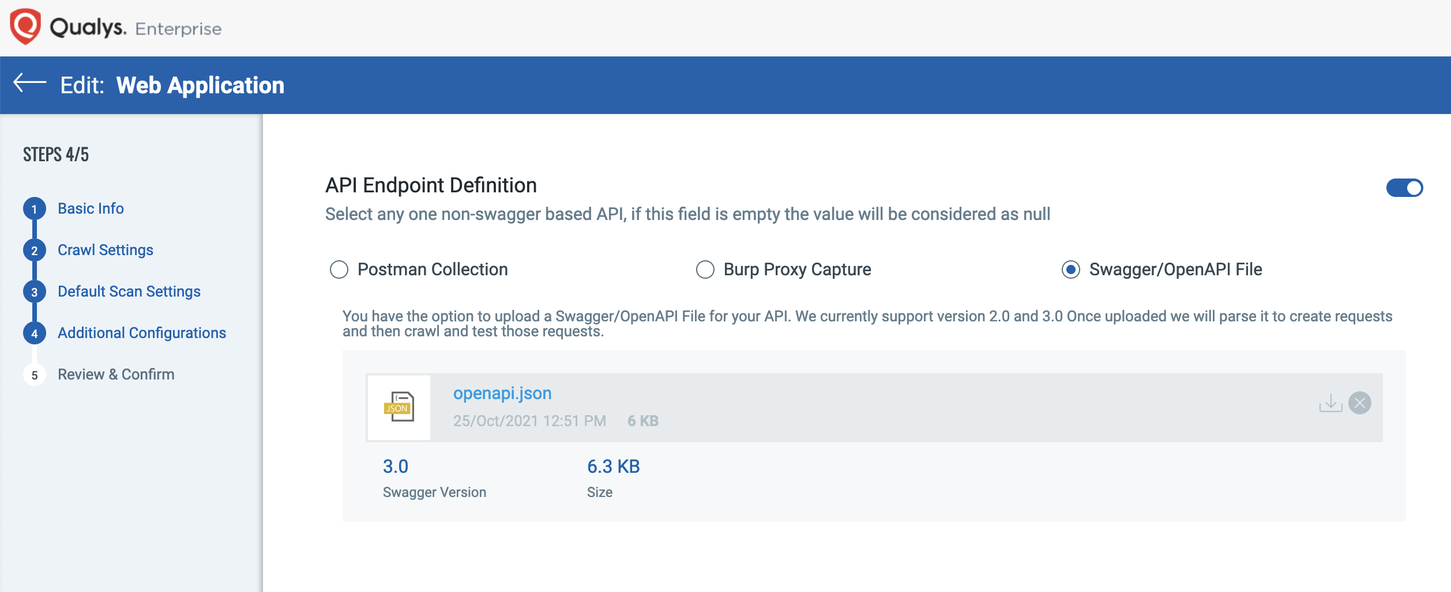This screenshot has height=592, width=1451.
Task: Click step 4 circle icon
Action: point(35,333)
